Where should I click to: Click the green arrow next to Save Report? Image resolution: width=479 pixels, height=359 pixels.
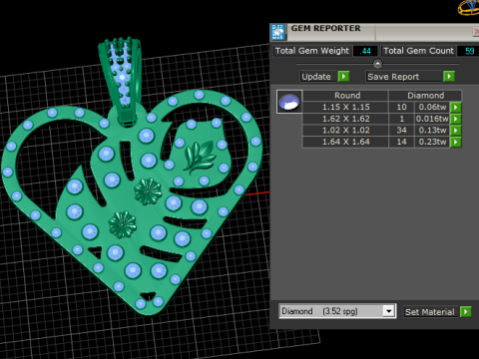tap(449, 77)
